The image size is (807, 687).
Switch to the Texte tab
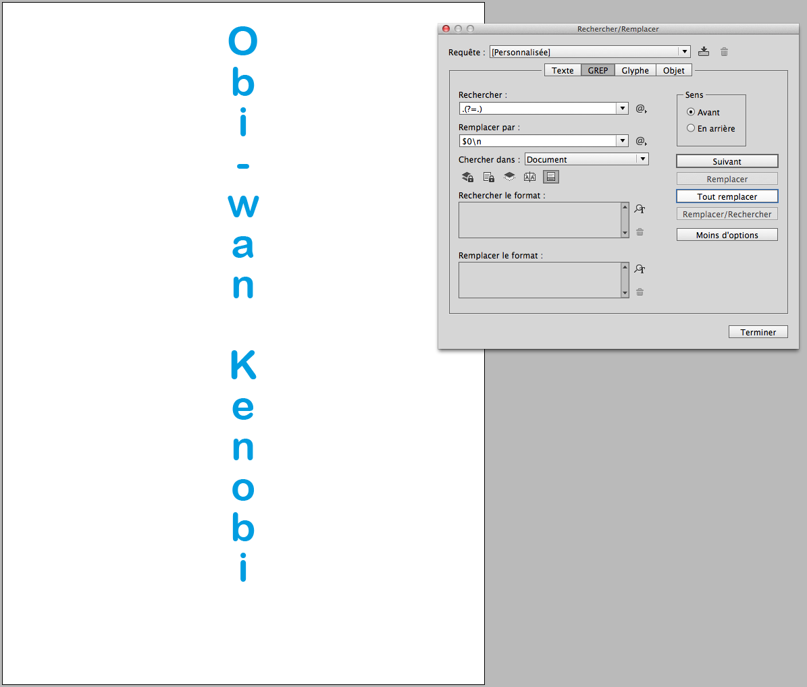coord(563,70)
